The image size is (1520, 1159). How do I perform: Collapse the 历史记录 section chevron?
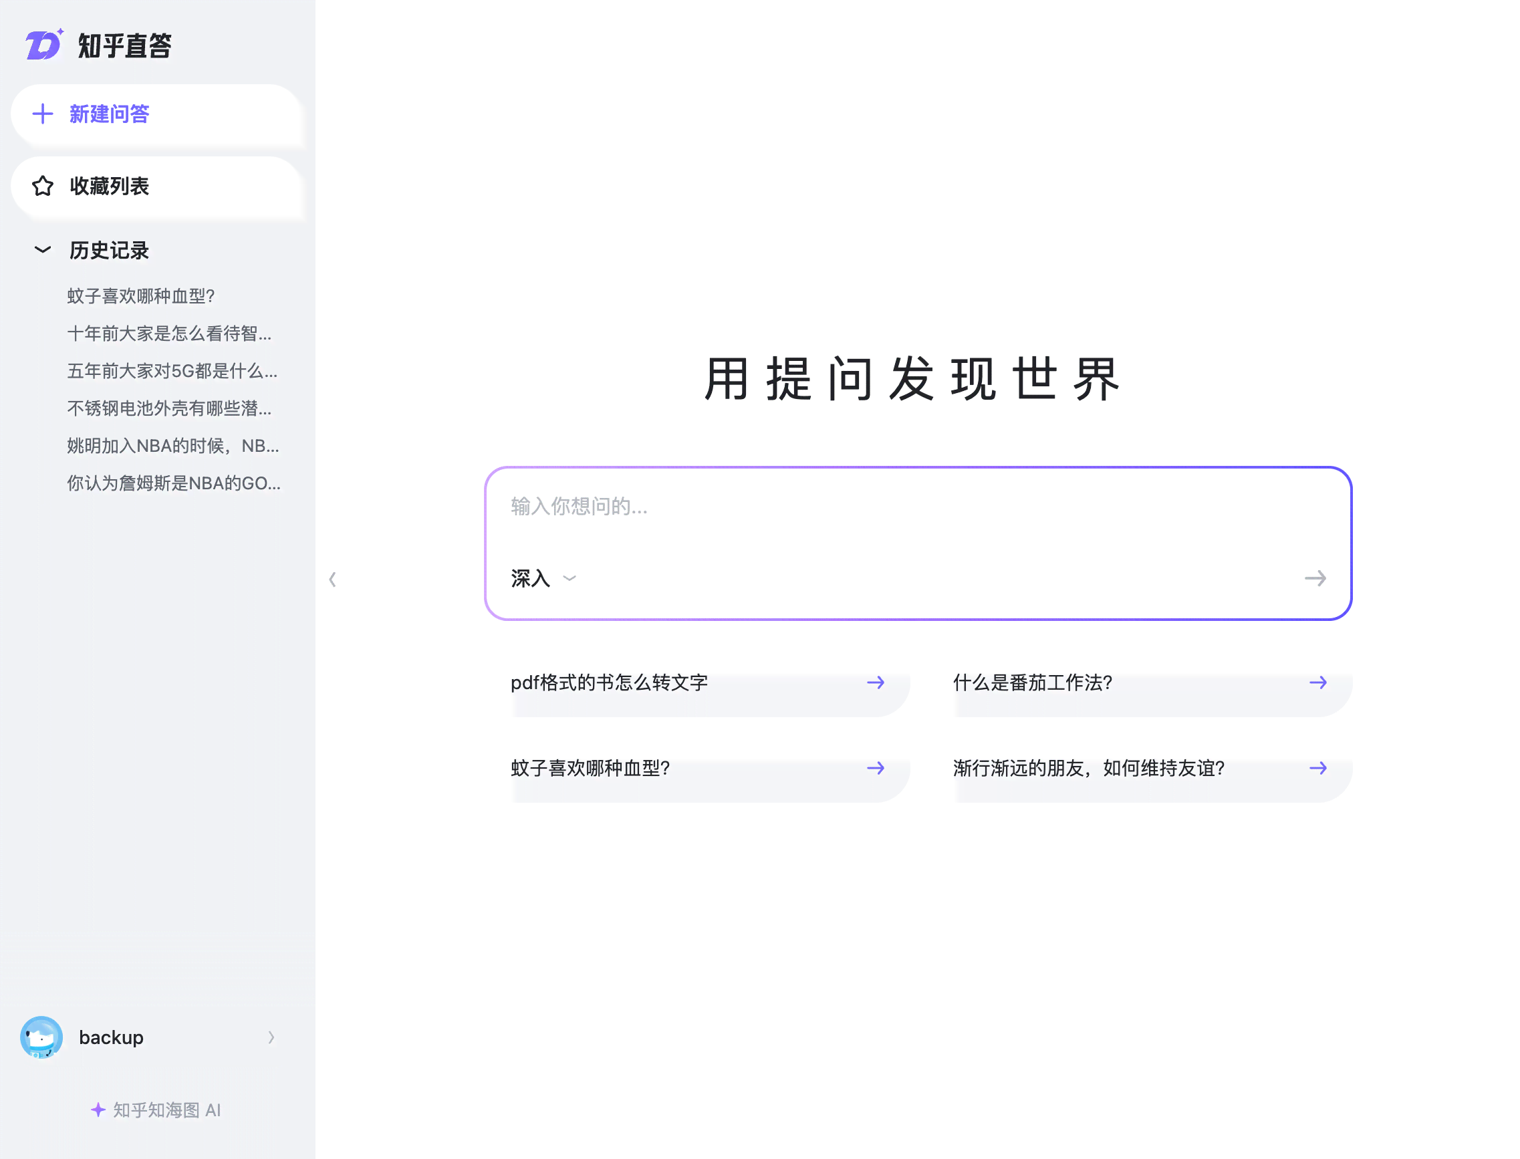click(43, 250)
